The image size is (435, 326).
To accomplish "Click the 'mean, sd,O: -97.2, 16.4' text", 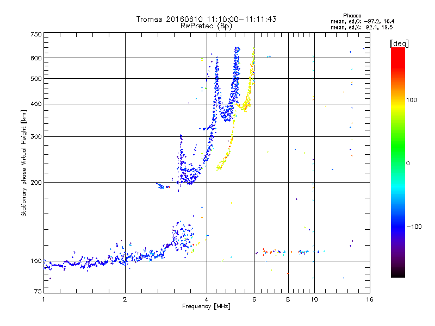I will click(362, 21).
